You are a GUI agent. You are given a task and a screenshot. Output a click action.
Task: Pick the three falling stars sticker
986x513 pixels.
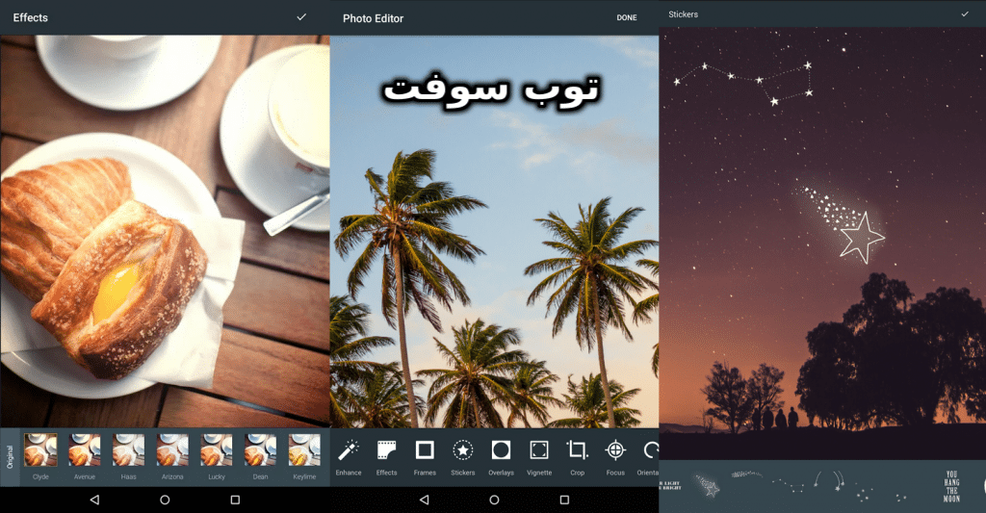click(x=829, y=480)
